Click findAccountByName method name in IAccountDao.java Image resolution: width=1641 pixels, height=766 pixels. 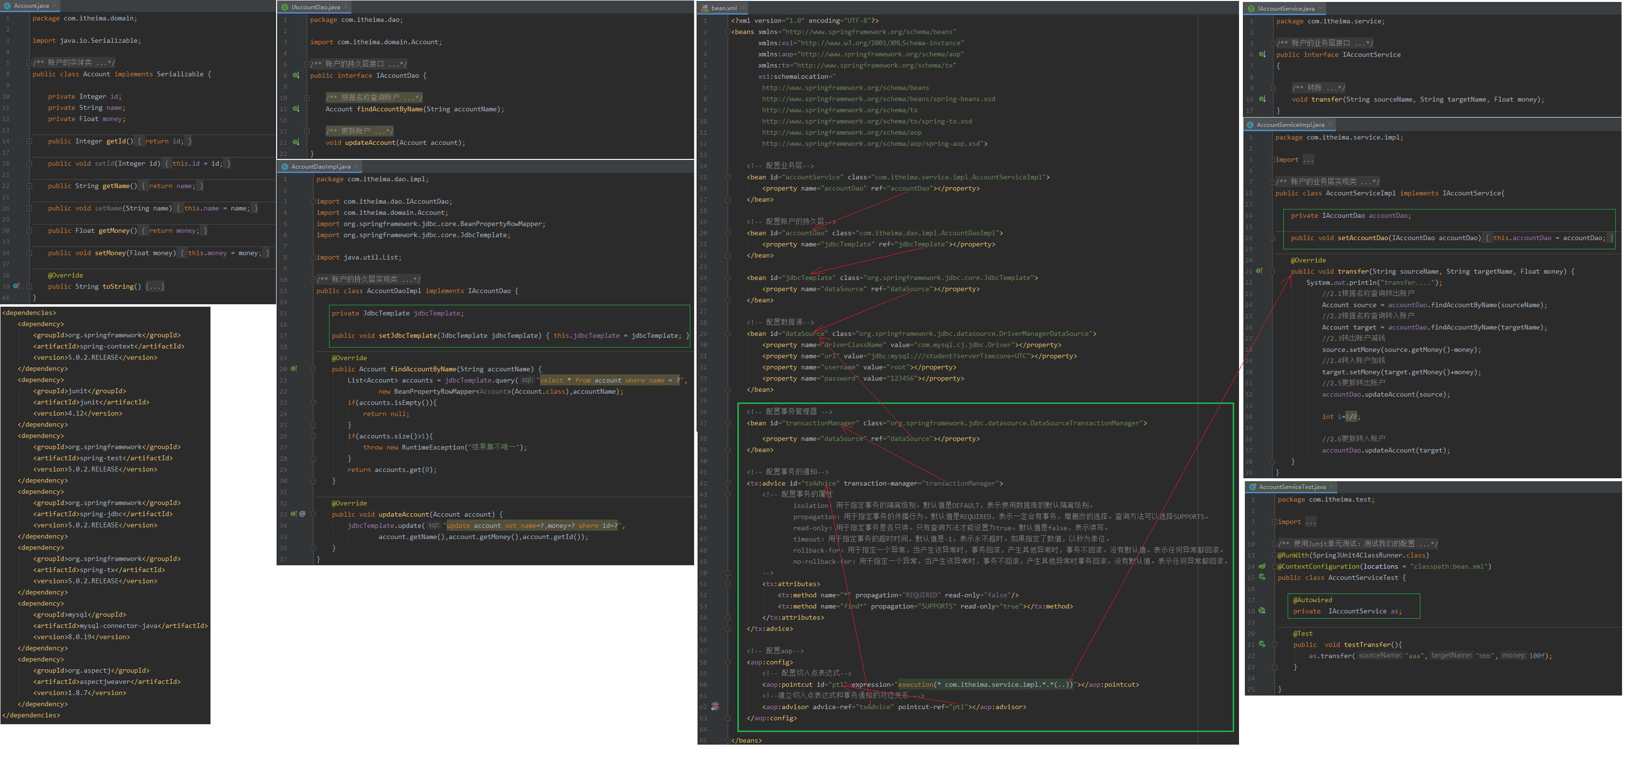[390, 109]
